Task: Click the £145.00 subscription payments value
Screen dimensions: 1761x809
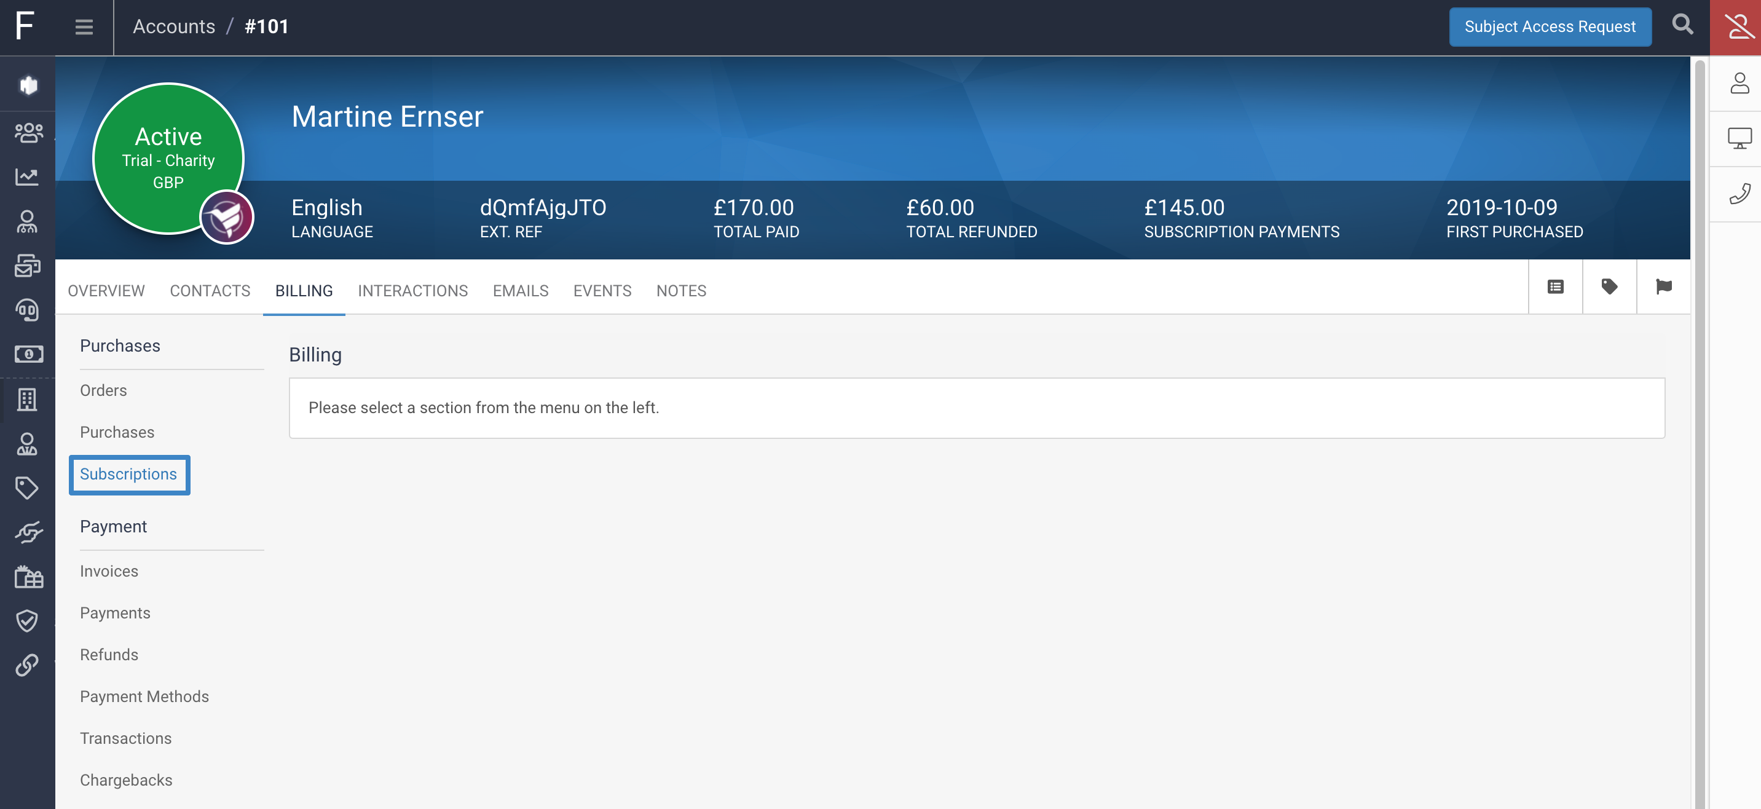Action: [1184, 207]
